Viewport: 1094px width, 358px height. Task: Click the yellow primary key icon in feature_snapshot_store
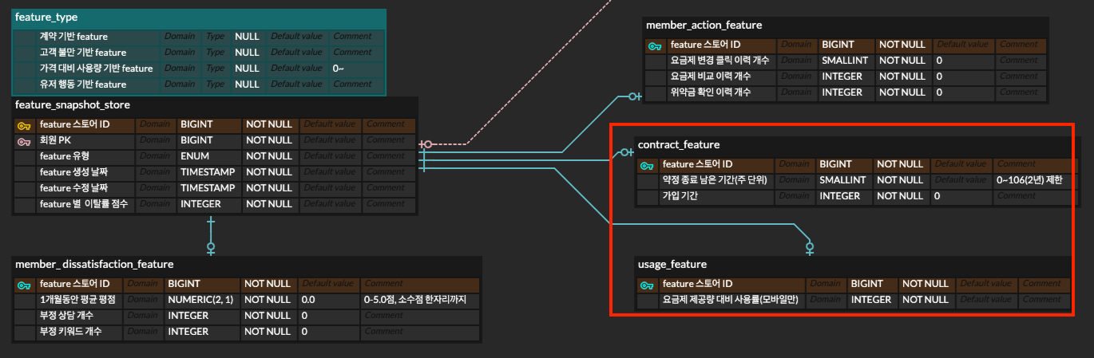(24, 125)
